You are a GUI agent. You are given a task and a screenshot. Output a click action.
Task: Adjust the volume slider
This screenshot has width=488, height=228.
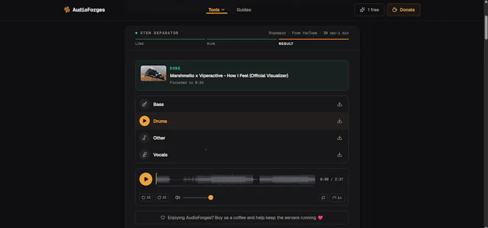pyautogui.click(x=198, y=198)
